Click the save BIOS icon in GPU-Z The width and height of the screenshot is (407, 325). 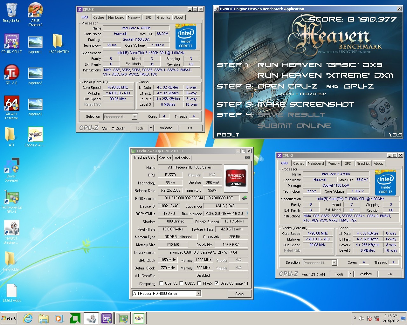245,198
